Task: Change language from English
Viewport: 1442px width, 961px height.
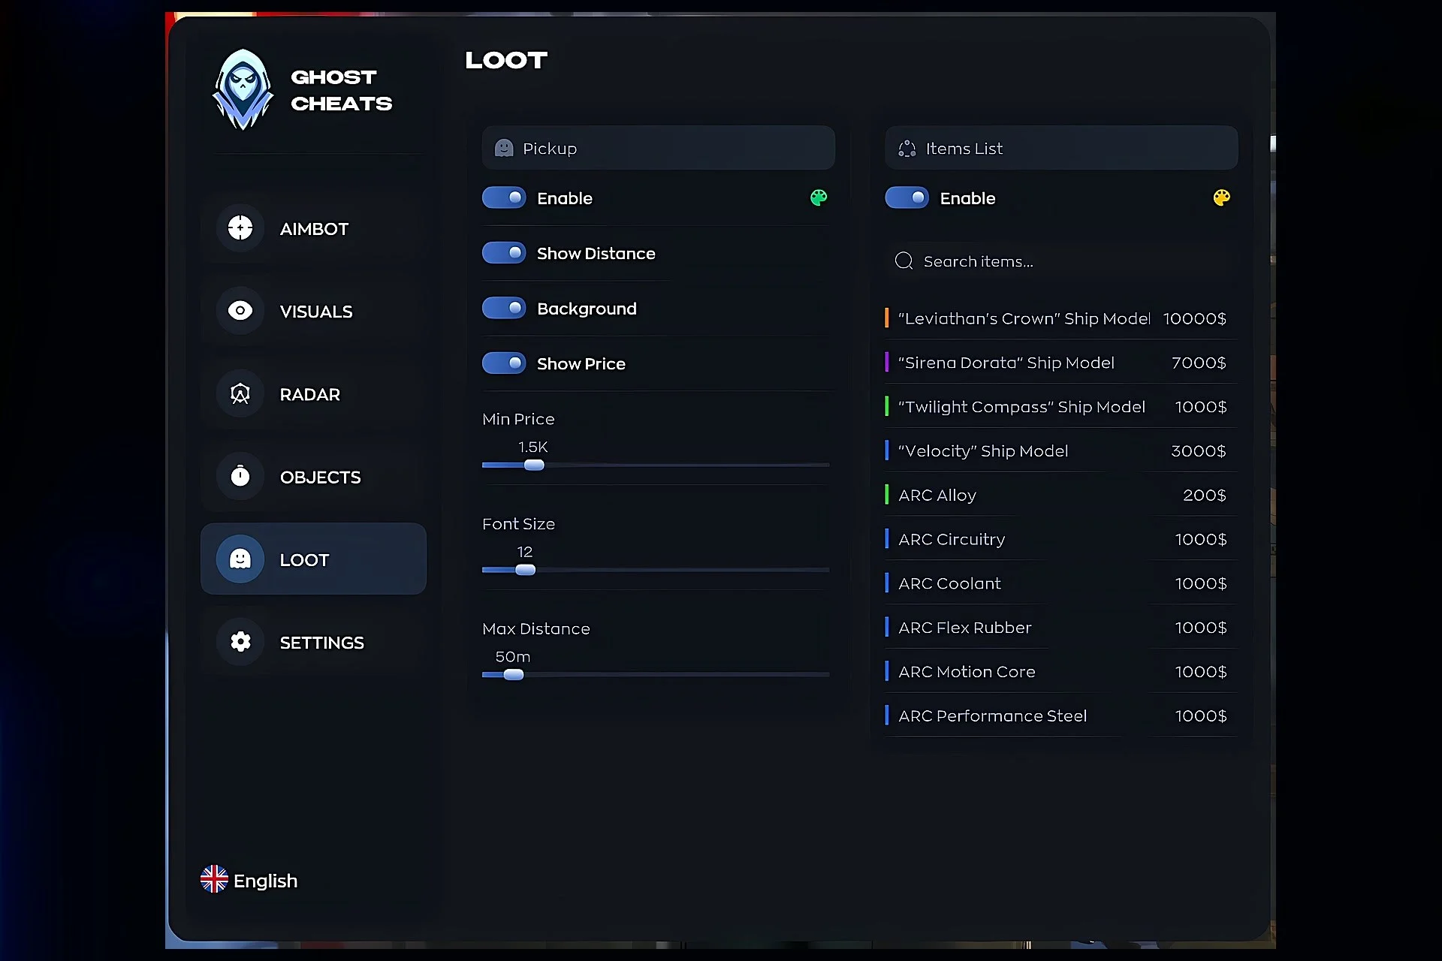Action: pyautogui.click(x=249, y=880)
